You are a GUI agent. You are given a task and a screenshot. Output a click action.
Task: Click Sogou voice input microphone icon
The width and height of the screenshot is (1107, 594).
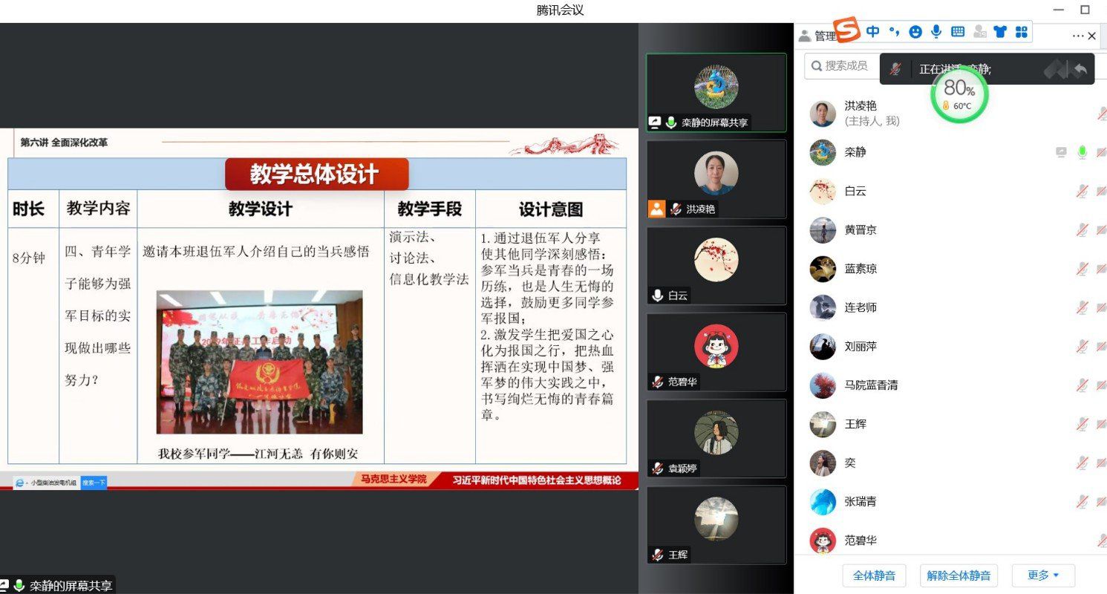click(936, 31)
